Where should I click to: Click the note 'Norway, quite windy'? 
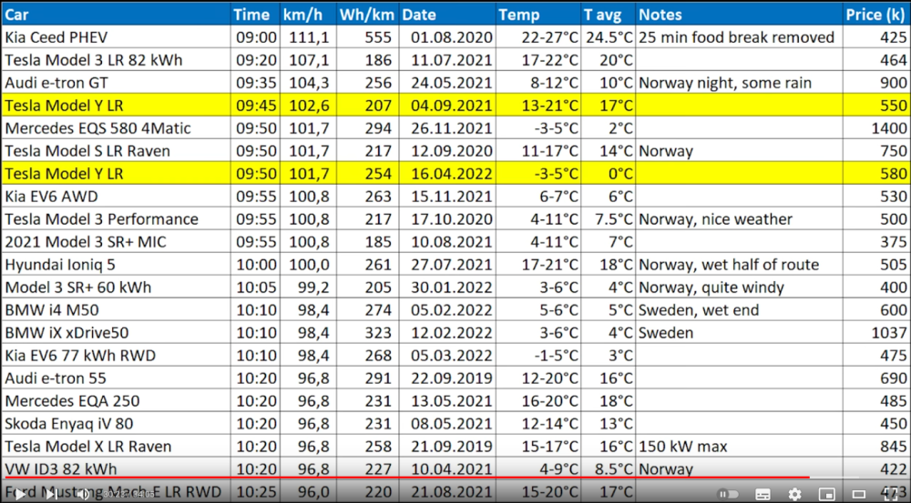click(711, 287)
